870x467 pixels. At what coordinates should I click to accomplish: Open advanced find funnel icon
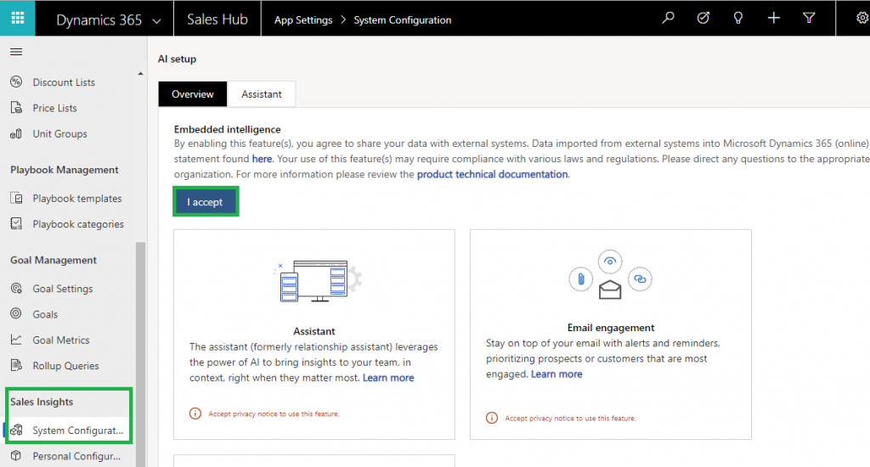[809, 18]
